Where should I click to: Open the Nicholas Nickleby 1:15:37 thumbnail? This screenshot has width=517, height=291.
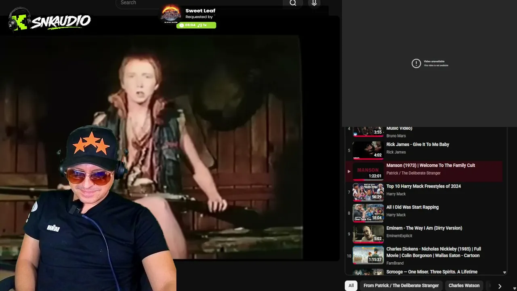click(368, 255)
